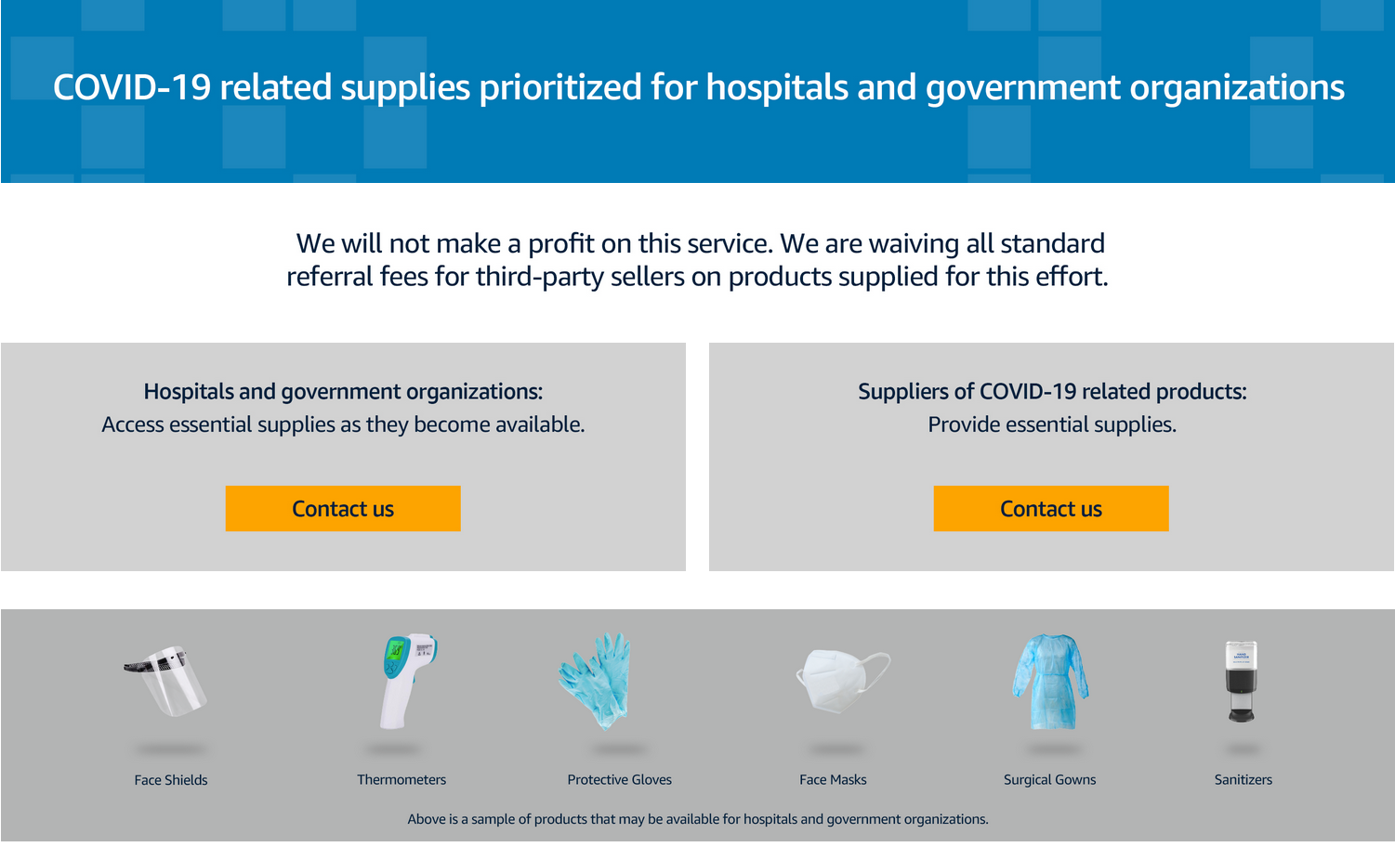Viewport: 1395px width, 847px height.
Task: Click Contact us for hospitals and government
Action: tap(343, 509)
